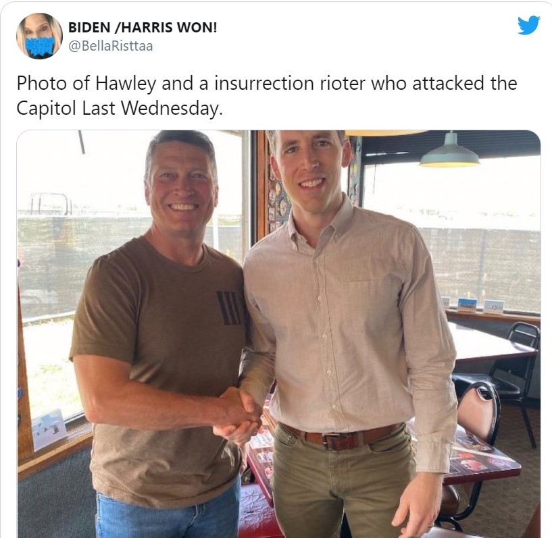Visit the @BellaRisttaa handle link

(111, 46)
